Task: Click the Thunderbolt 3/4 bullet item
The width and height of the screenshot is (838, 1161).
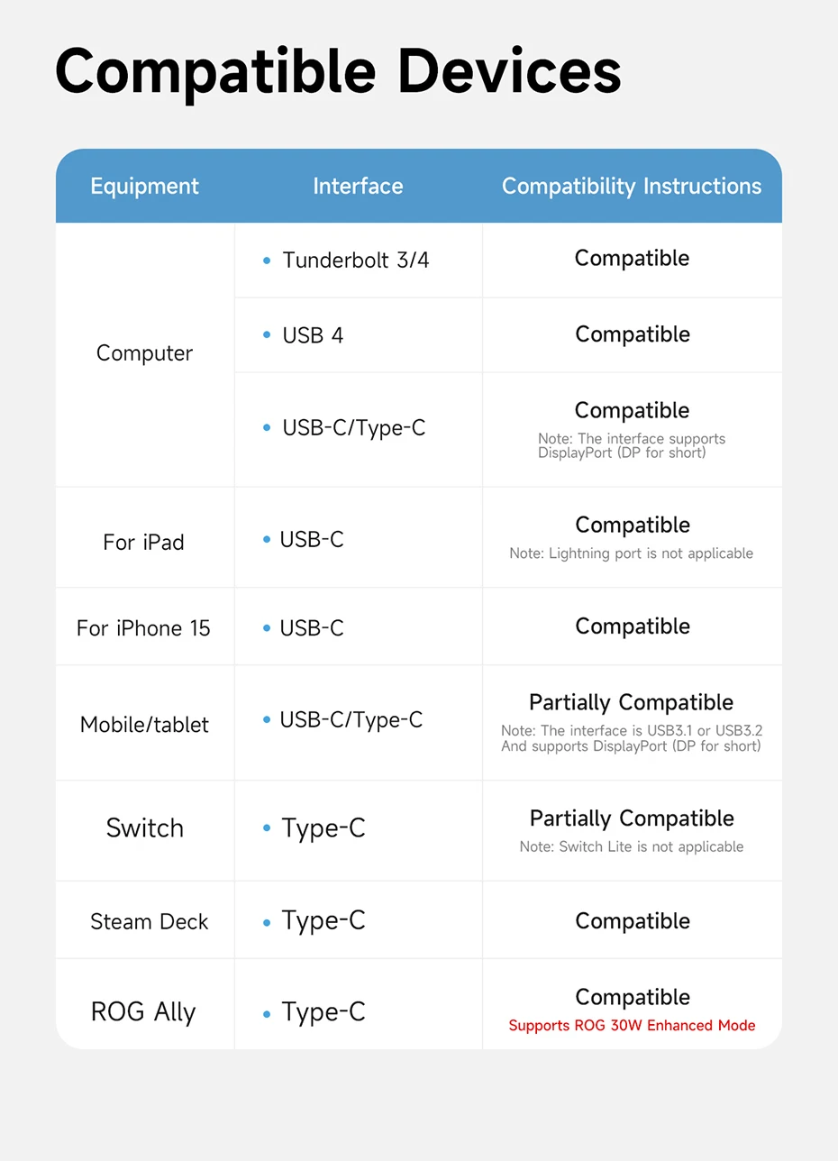Action: (x=355, y=261)
